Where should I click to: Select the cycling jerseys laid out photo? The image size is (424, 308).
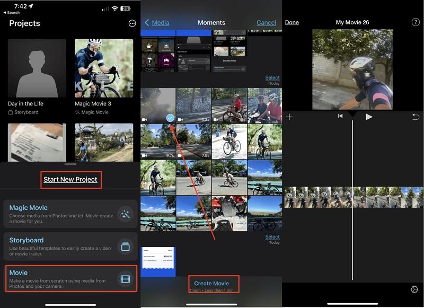tap(229, 213)
